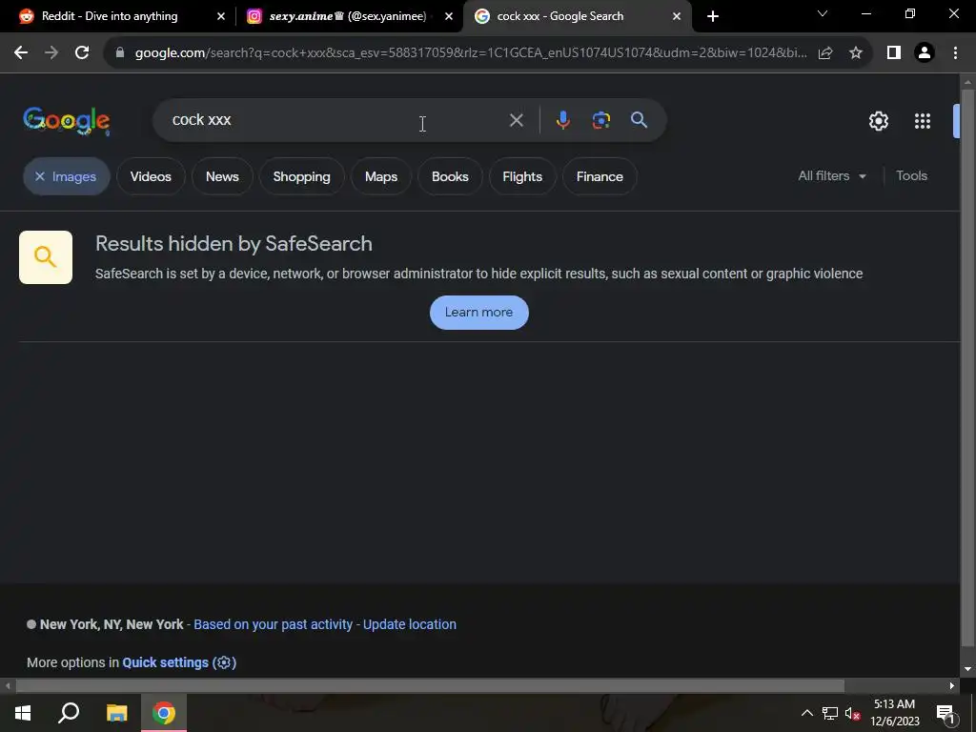Open Flights results

coord(522,176)
